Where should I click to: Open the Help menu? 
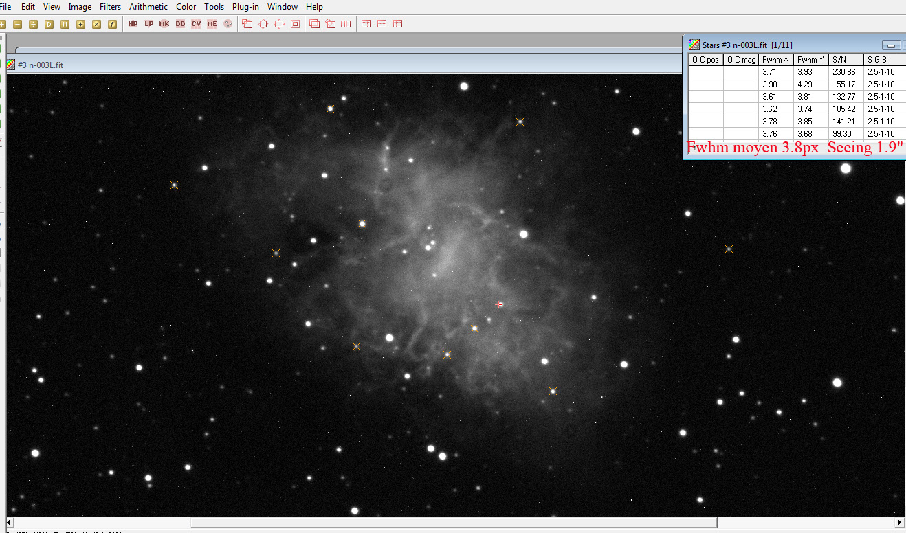[x=314, y=7]
